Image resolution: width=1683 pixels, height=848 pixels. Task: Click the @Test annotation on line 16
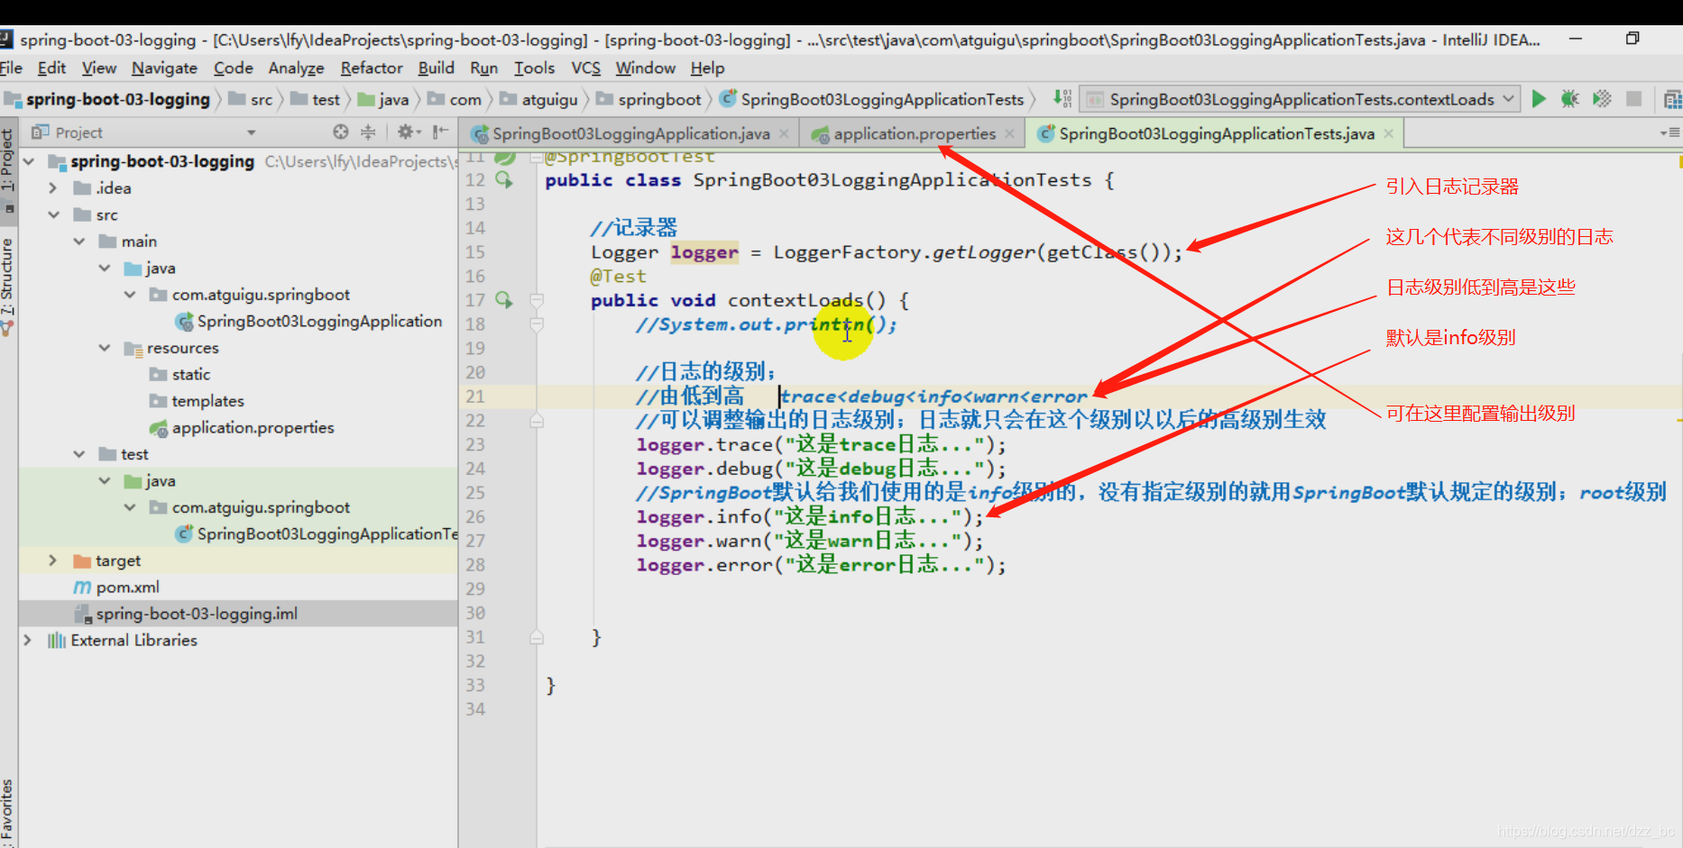pos(619,276)
